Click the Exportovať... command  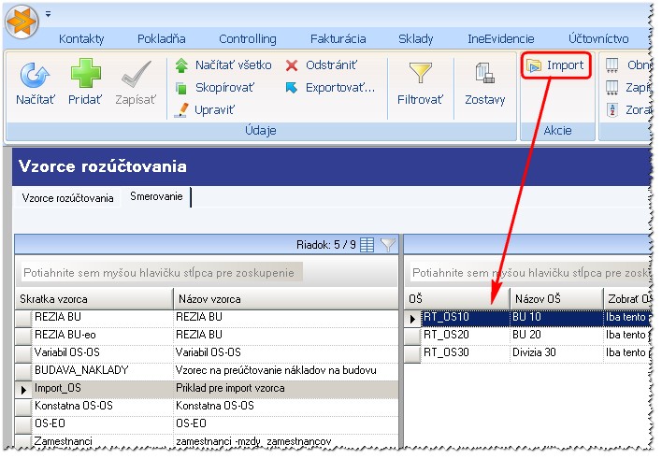point(330,88)
